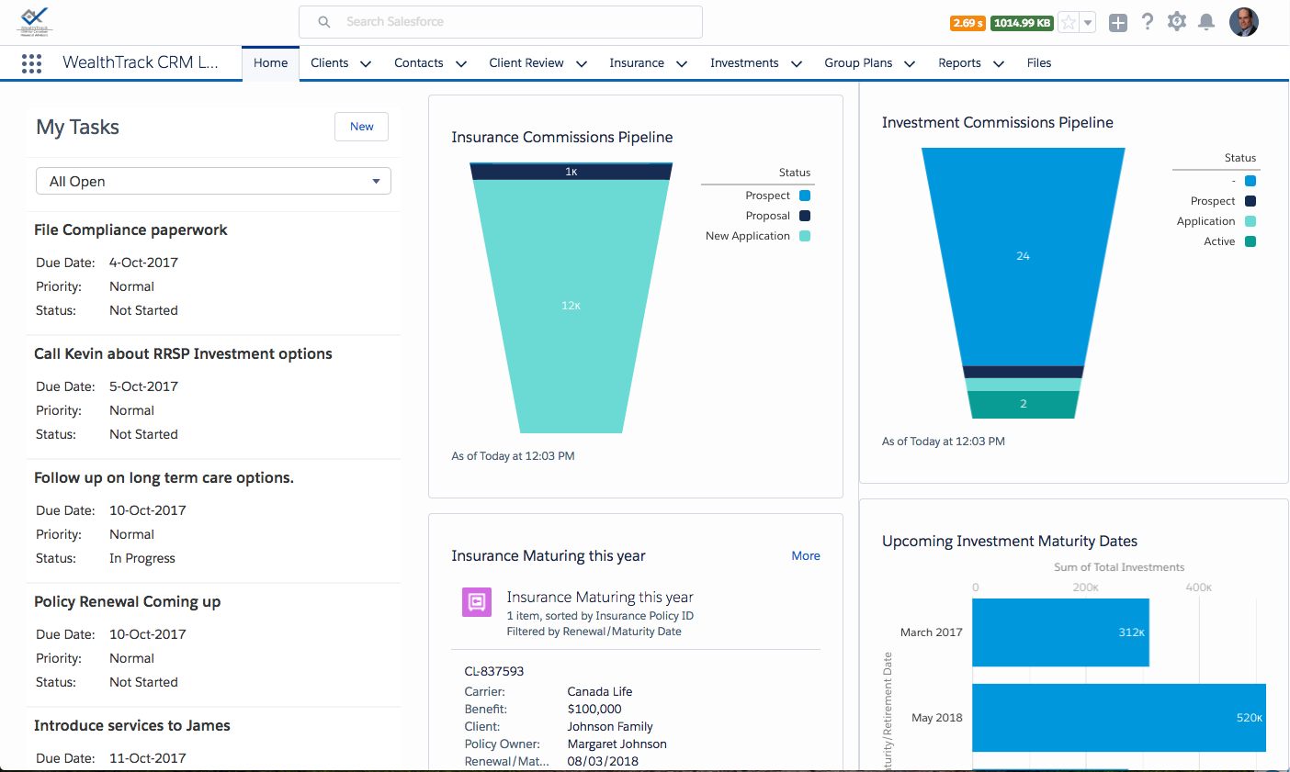This screenshot has height=772, width=1290.
Task: Open the Global Actions plus icon
Action: click(1117, 23)
